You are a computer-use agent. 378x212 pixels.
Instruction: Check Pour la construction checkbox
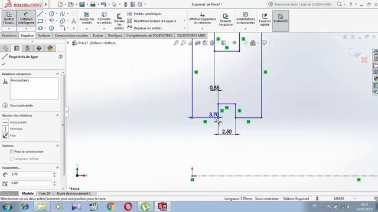click(12, 152)
